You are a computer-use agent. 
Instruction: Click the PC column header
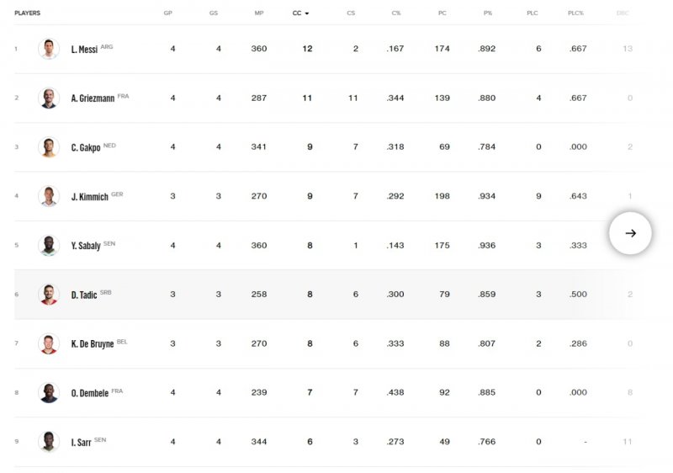442,13
